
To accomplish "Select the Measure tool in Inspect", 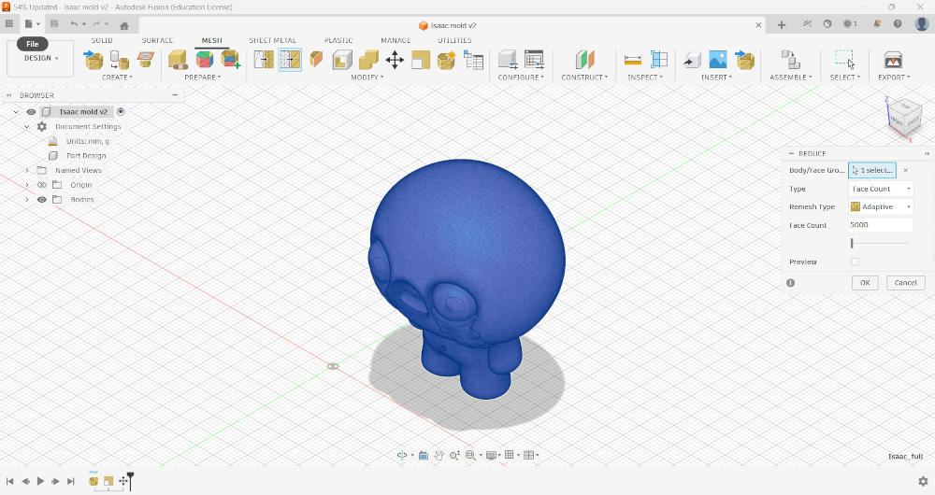I will point(633,60).
